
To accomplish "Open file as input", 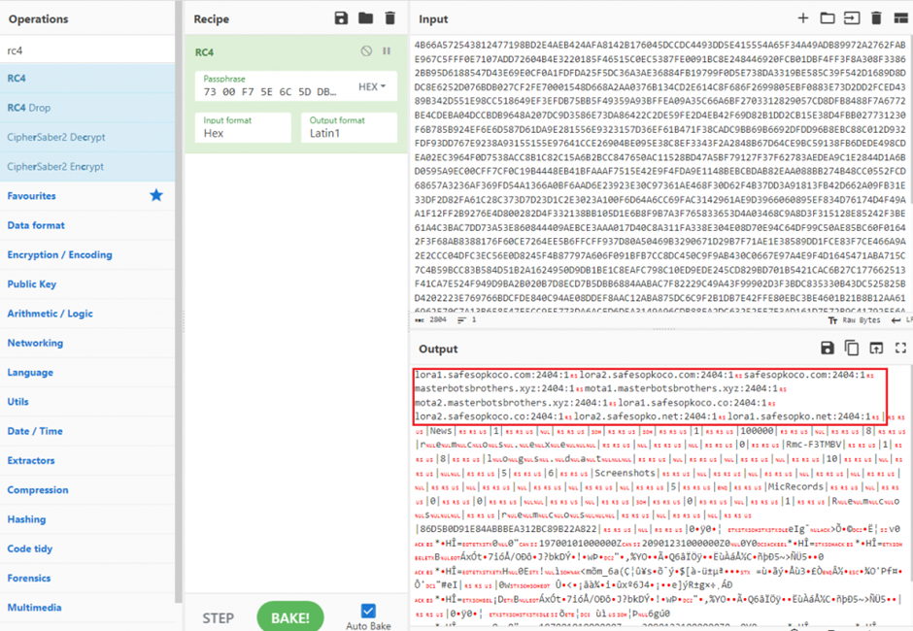I will (x=852, y=18).
